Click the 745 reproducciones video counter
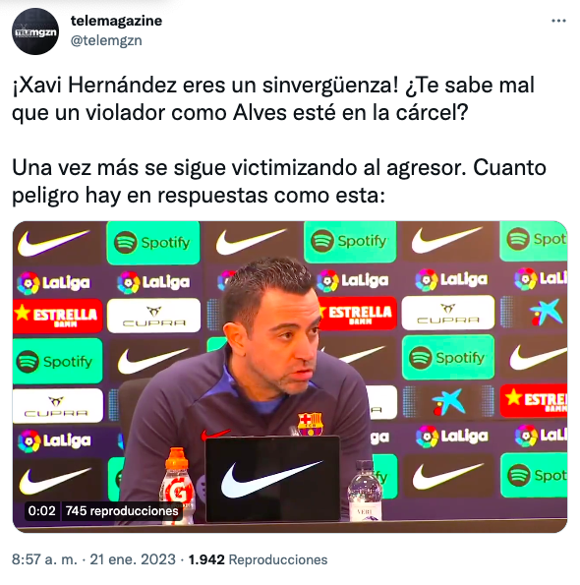The width and height of the screenshot is (580, 585). pos(122,510)
